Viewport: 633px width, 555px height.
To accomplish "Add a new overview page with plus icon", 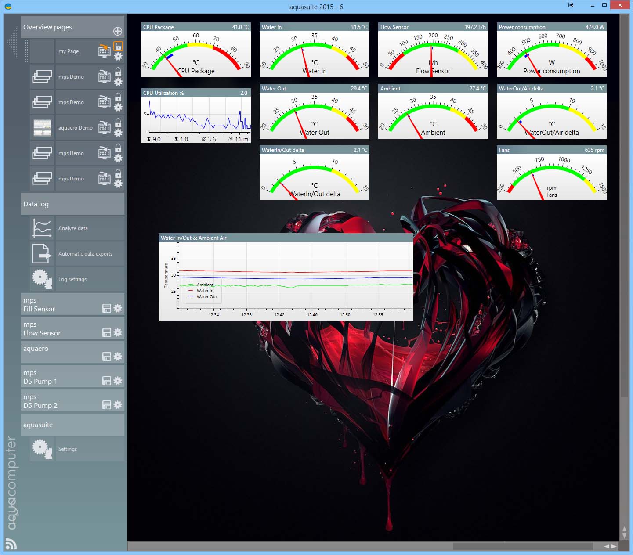I will (x=118, y=31).
